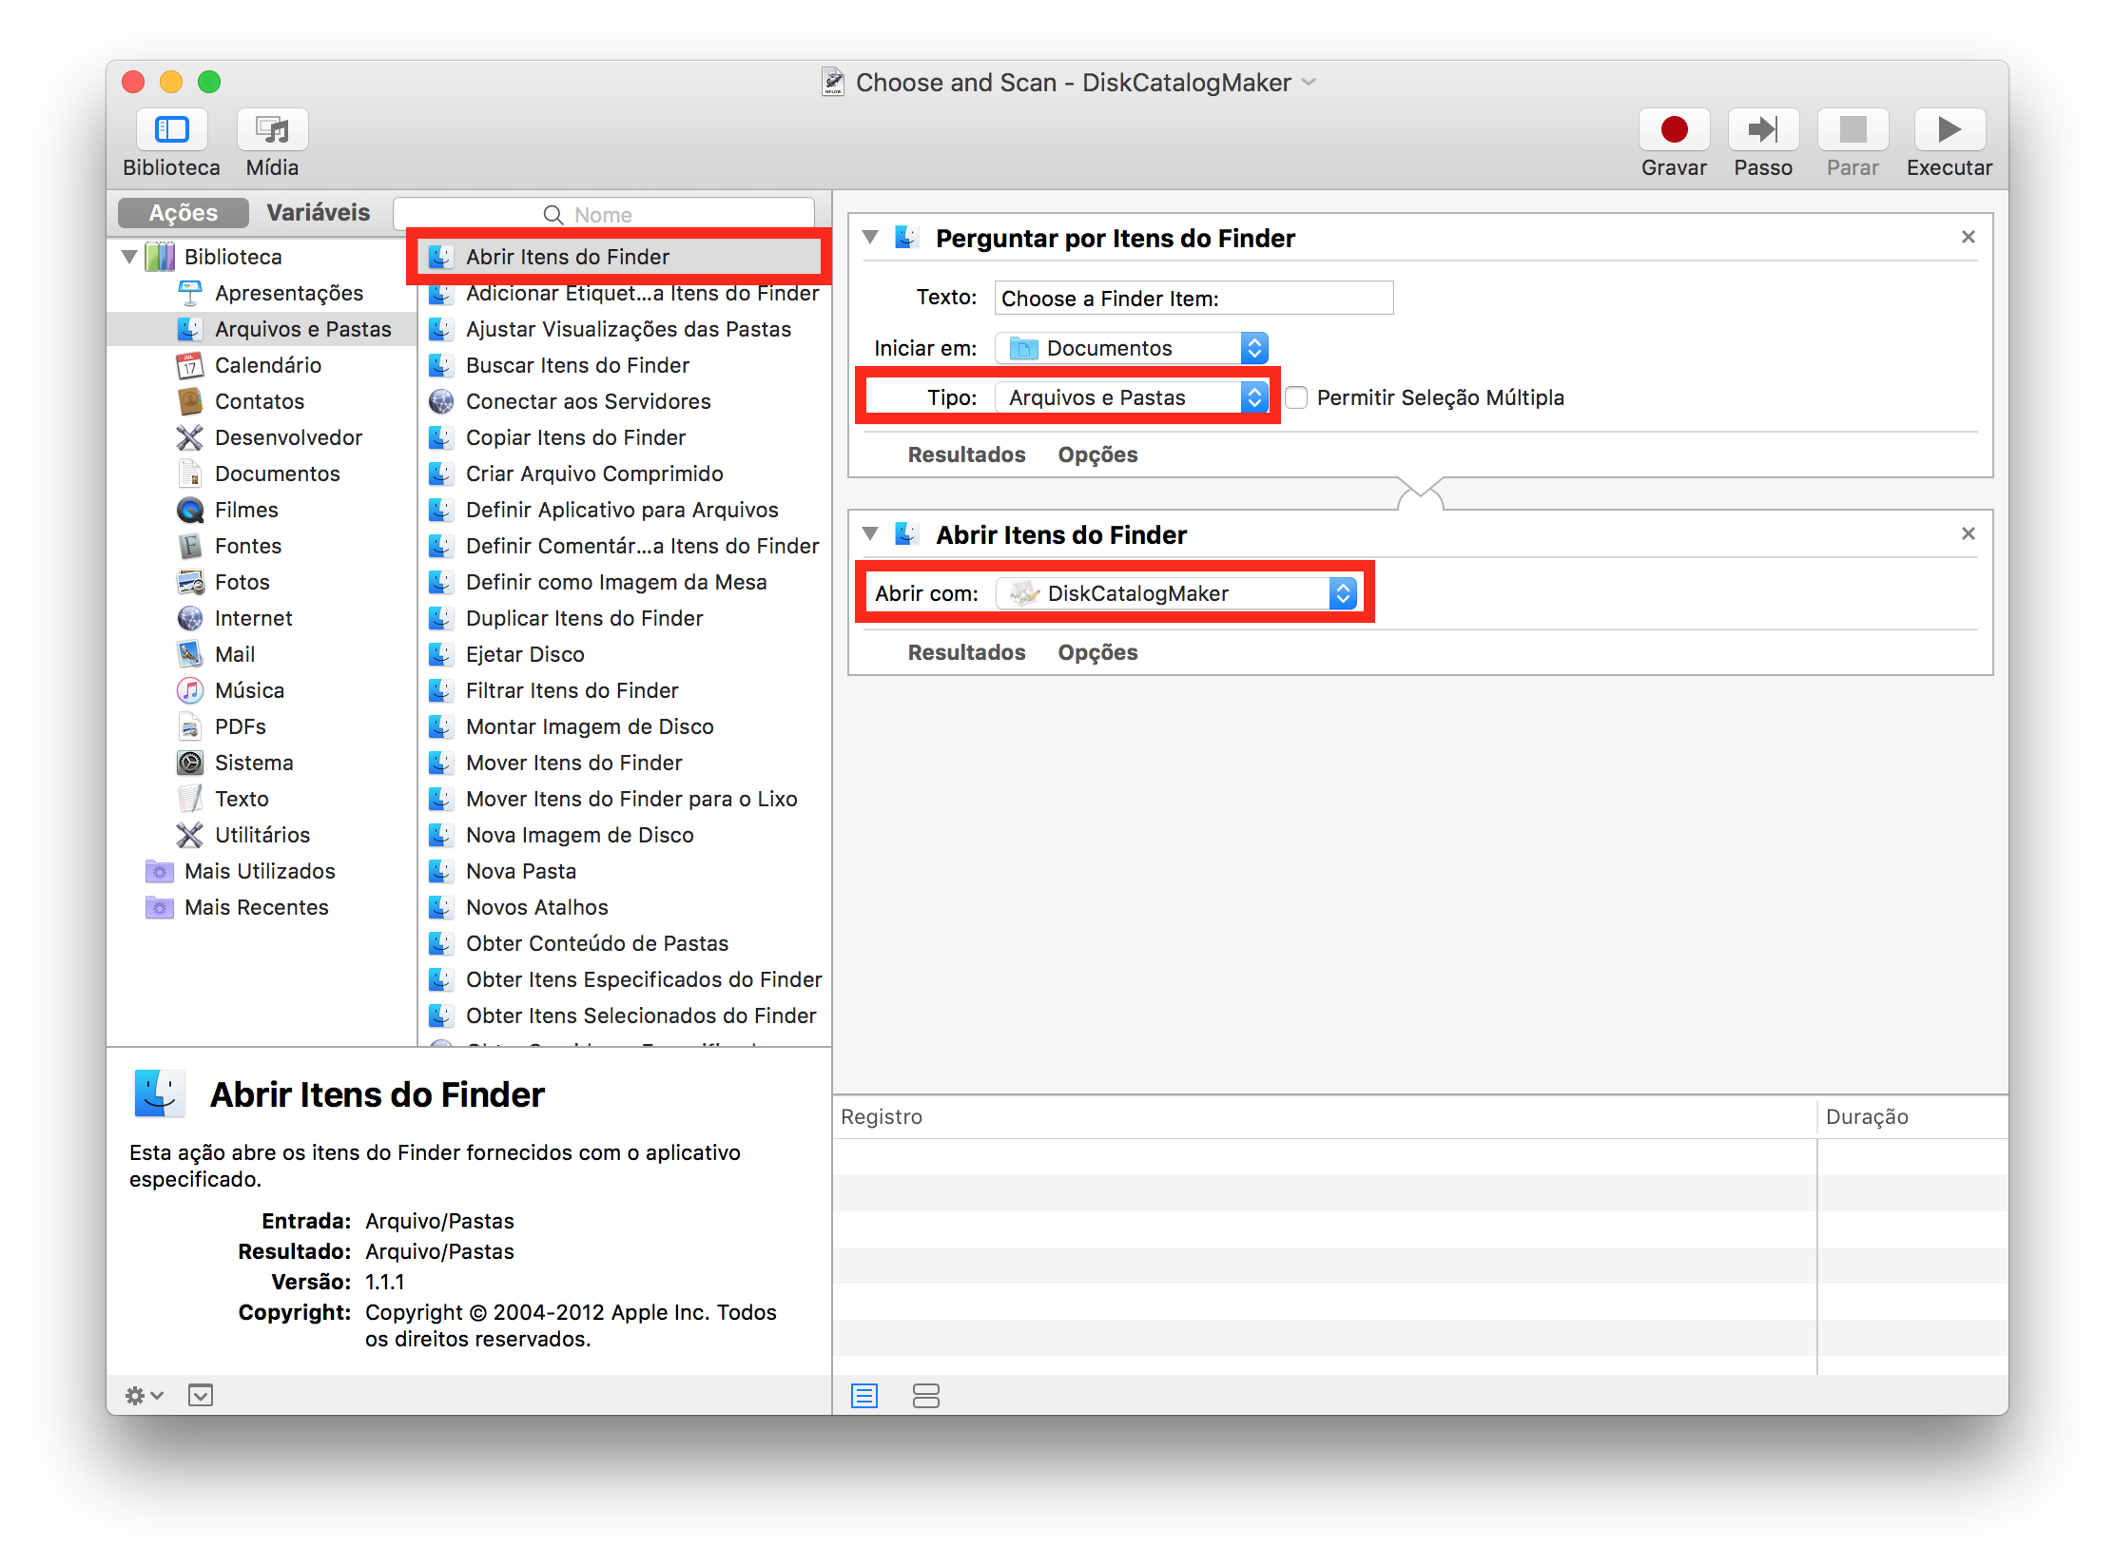Select the Utilitários category icon

point(190,835)
